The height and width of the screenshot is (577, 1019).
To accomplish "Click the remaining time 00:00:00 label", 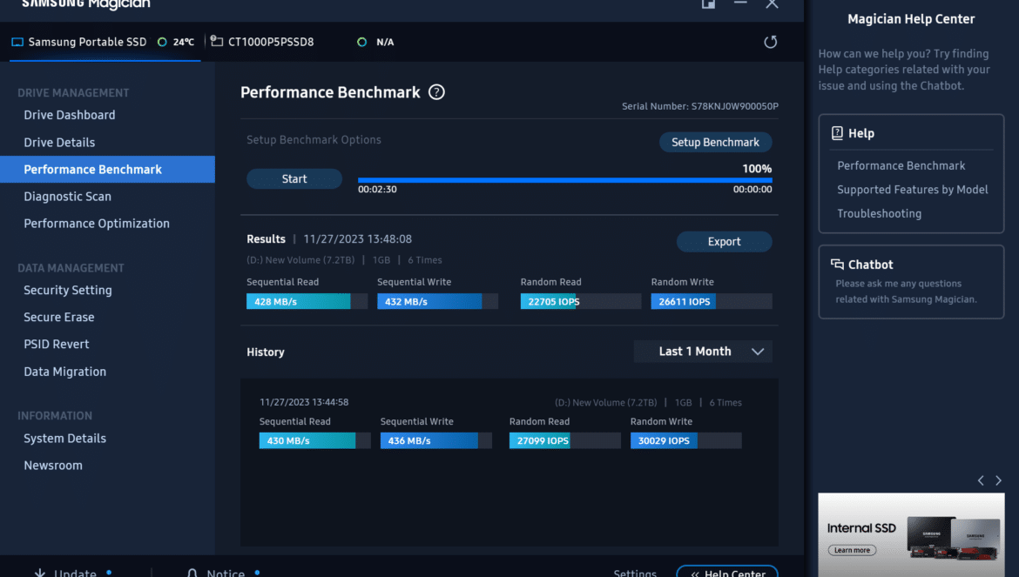I will pyautogui.click(x=752, y=190).
